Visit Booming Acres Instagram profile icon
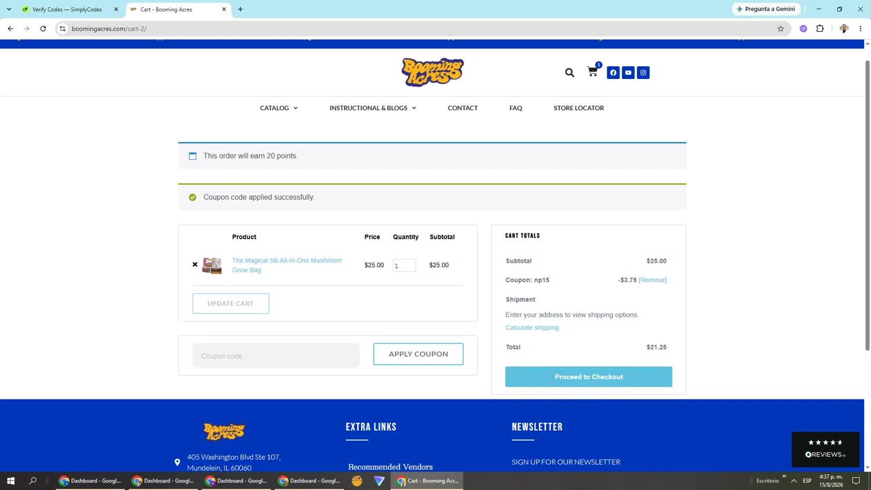Screen dimensions: 871x490 [x=643, y=73]
